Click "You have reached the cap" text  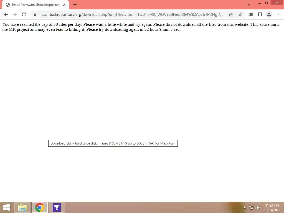(25, 24)
